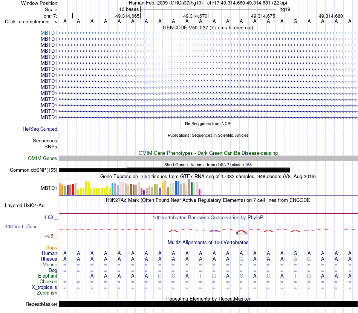Click the Sequences track label
Image resolution: width=358 pixels, height=313 pixels.
[x=45, y=140]
